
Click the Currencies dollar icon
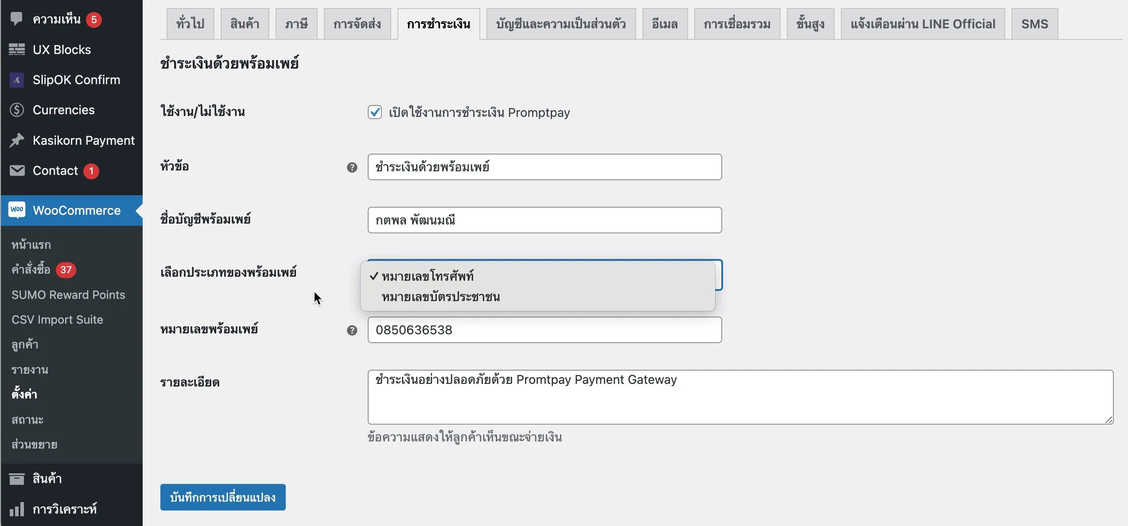pyautogui.click(x=17, y=110)
